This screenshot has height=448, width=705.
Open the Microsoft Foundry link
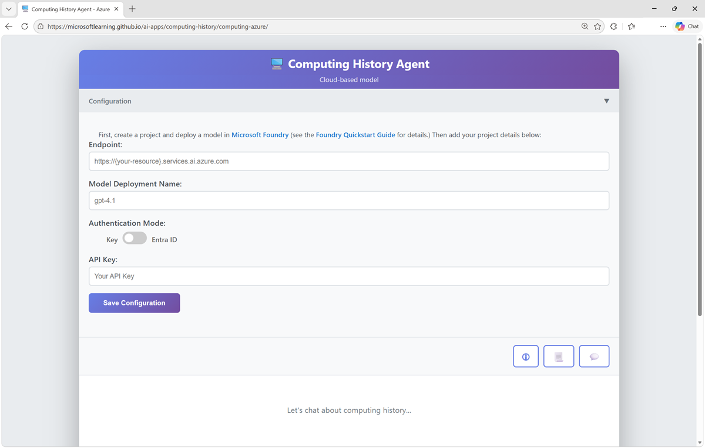[x=260, y=135]
